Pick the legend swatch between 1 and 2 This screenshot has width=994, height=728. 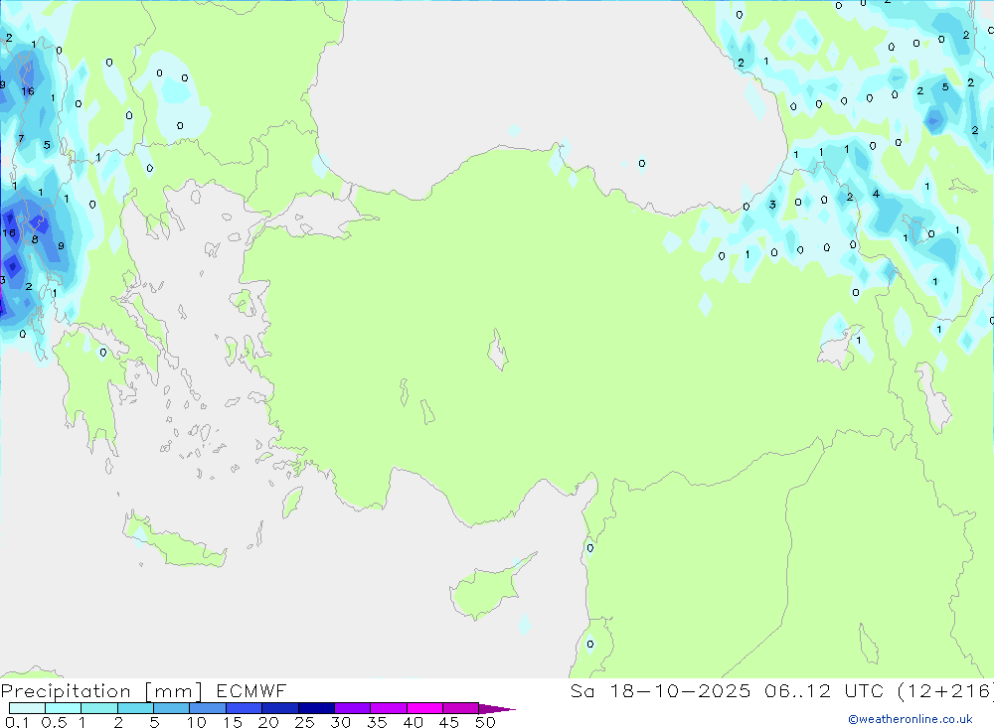98,708
